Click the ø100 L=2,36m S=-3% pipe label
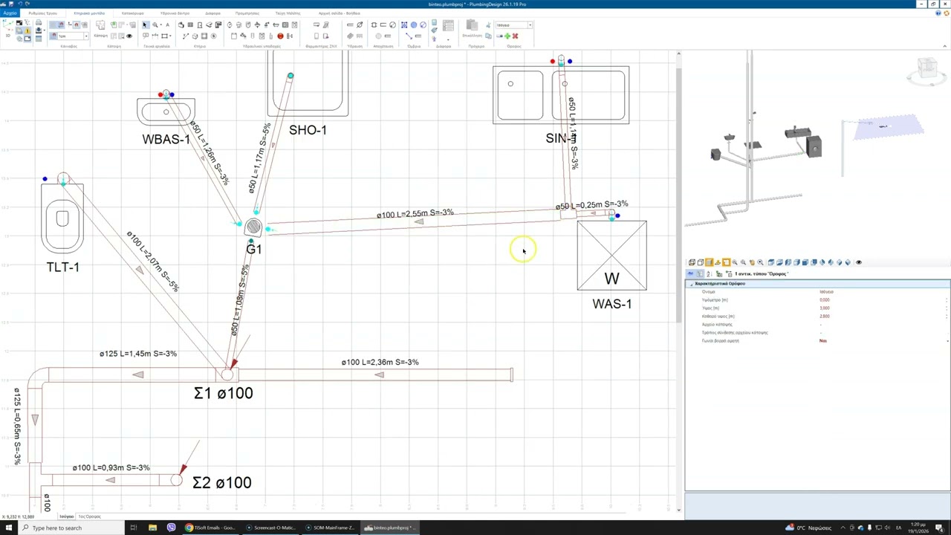 [380, 362]
